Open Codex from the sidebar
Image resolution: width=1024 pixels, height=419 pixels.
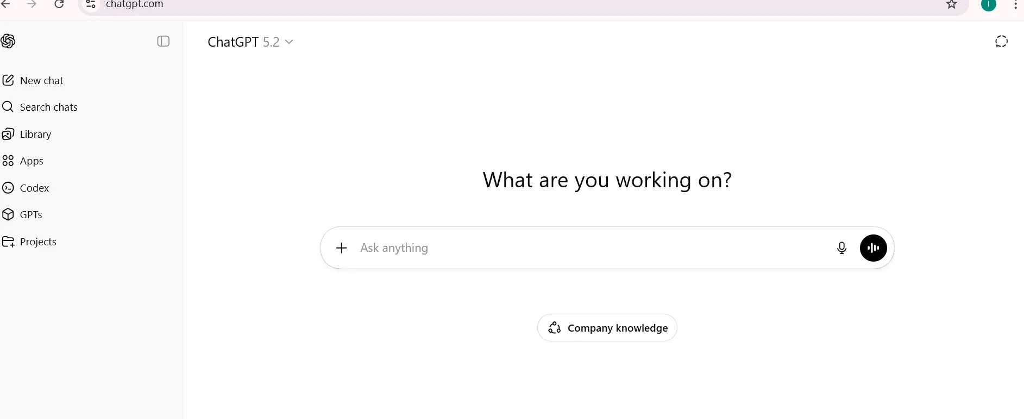[x=26, y=188]
